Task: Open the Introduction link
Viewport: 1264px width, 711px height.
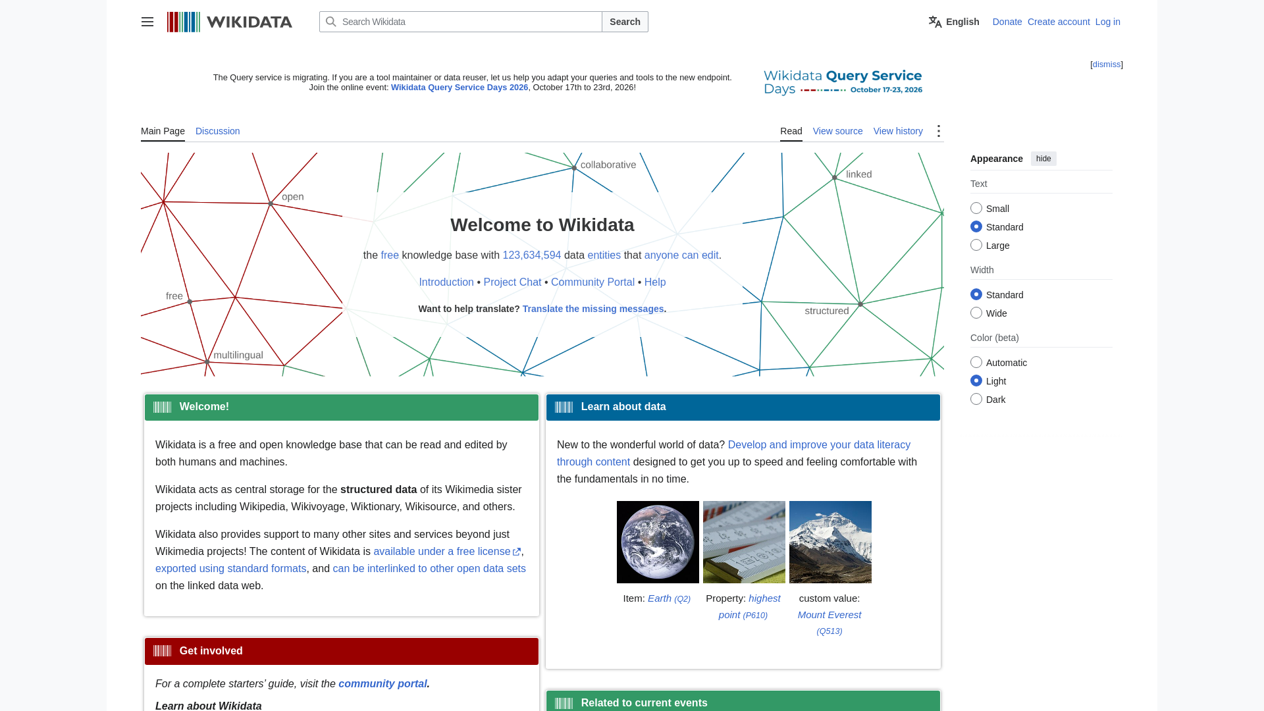Action: coord(446,282)
